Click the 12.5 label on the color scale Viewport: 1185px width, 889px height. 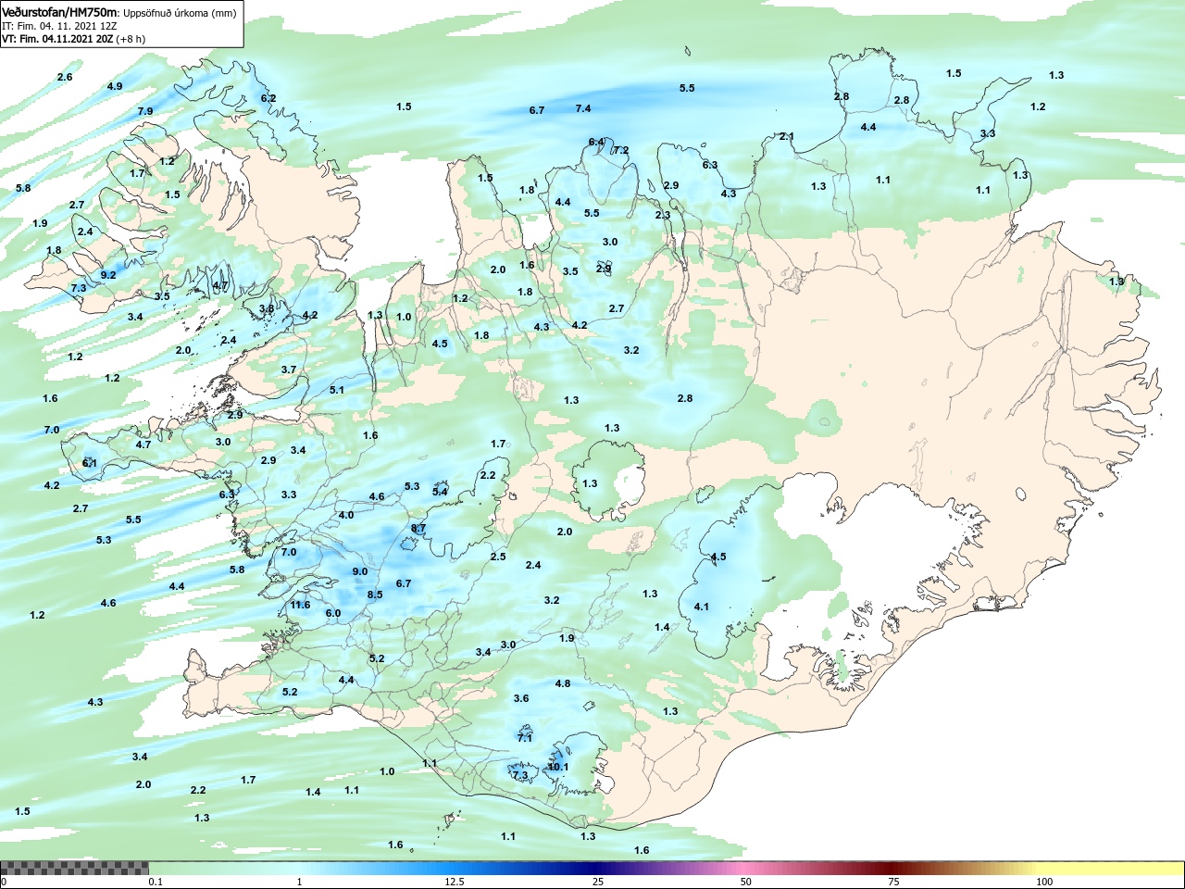point(454,882)
